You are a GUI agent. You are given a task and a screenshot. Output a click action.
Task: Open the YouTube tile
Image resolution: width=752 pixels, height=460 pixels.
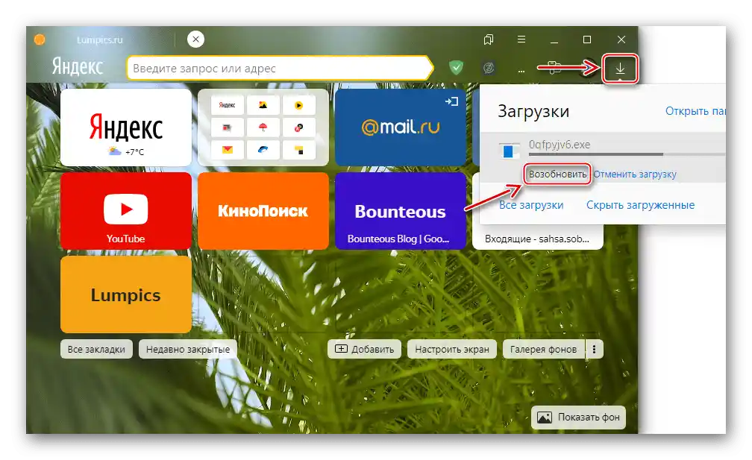126,211
